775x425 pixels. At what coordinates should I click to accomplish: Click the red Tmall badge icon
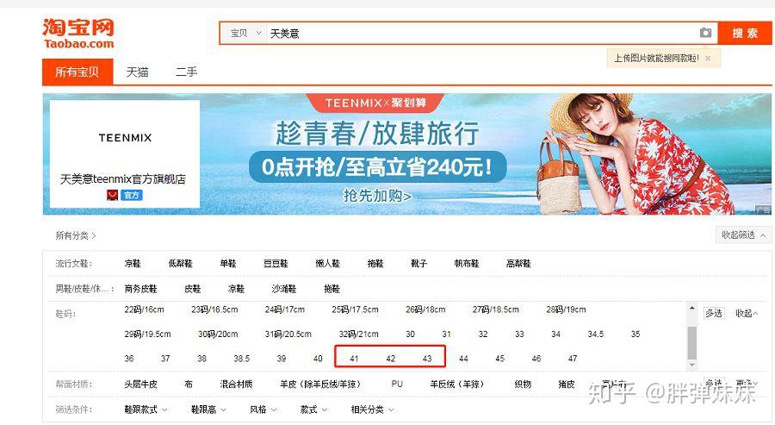(x=112, y=196)
